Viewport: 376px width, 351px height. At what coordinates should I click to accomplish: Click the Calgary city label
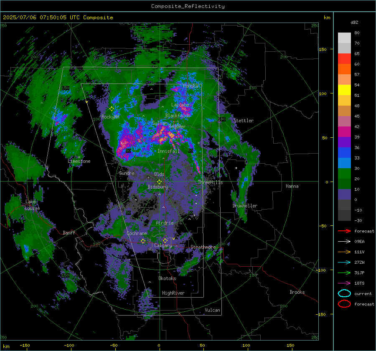(x=163, y=245)
